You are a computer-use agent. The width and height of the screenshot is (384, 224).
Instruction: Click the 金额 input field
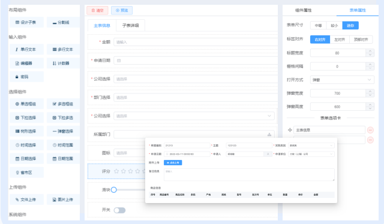pyautogui.click(x=196, y=42)
